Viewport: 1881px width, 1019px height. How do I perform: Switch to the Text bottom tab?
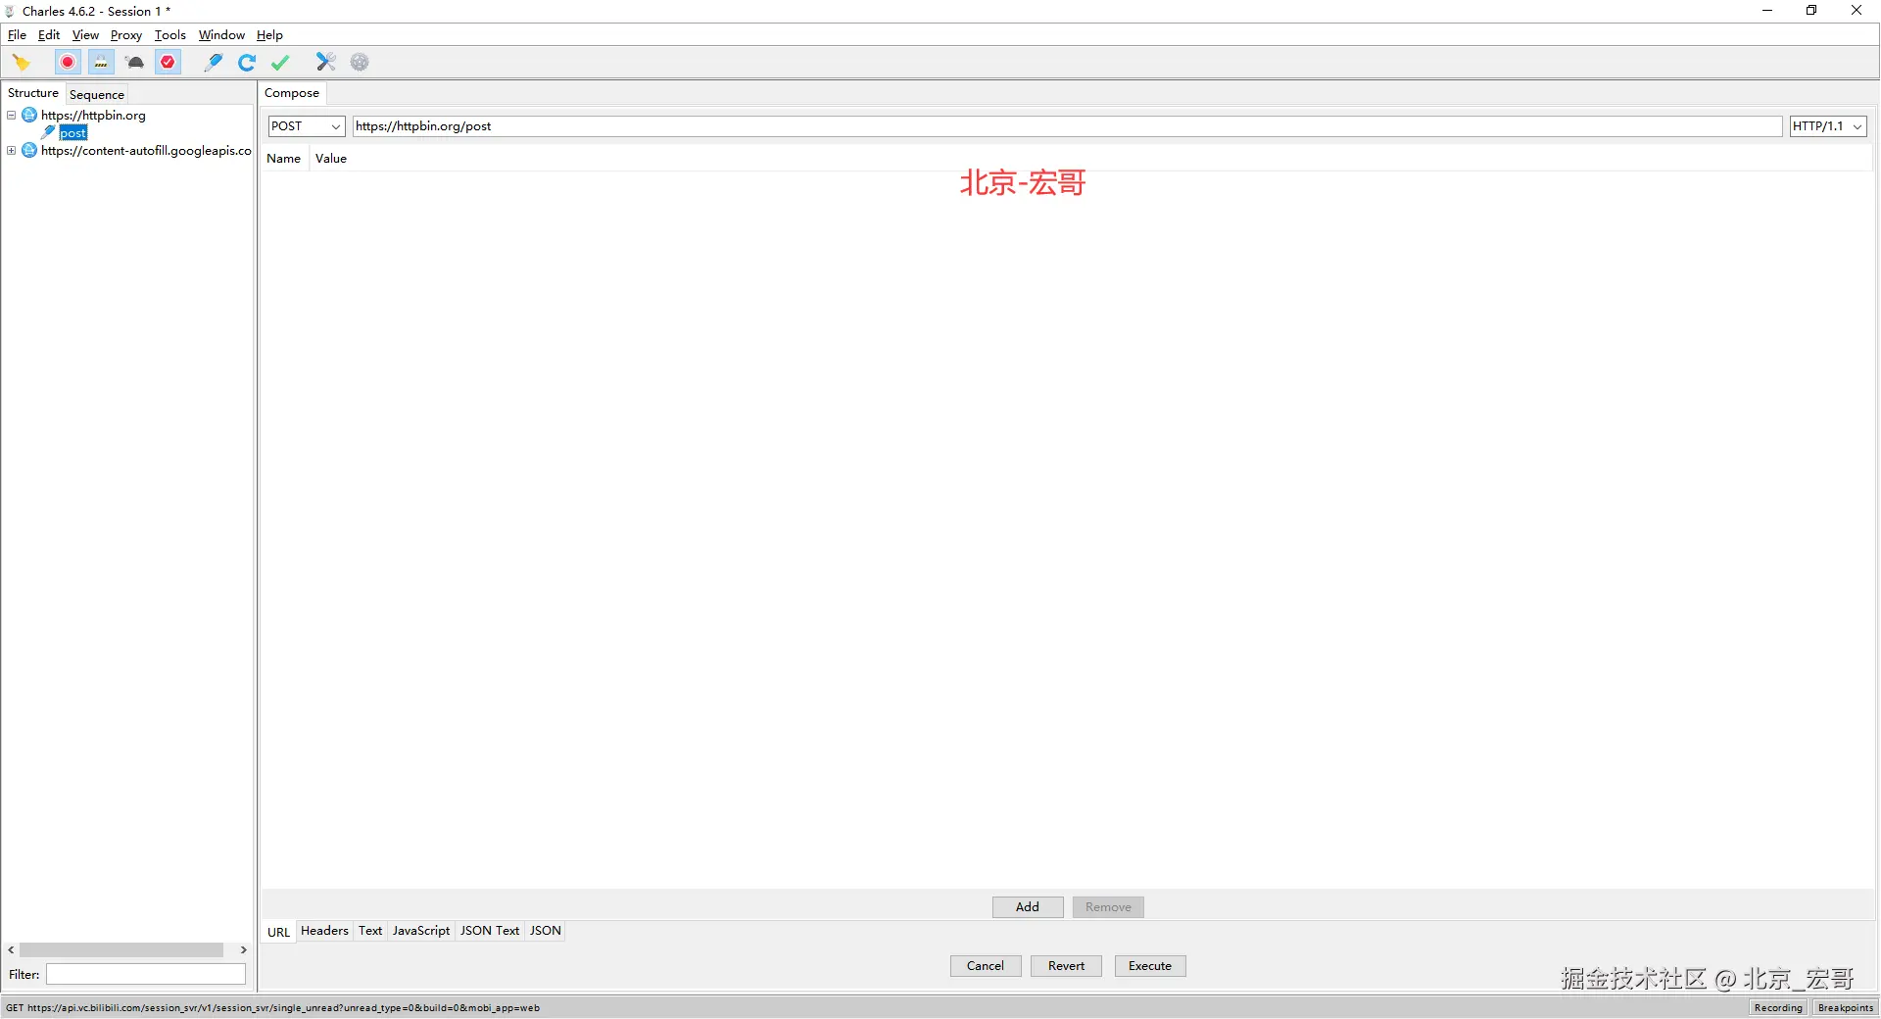click(370, 931)
